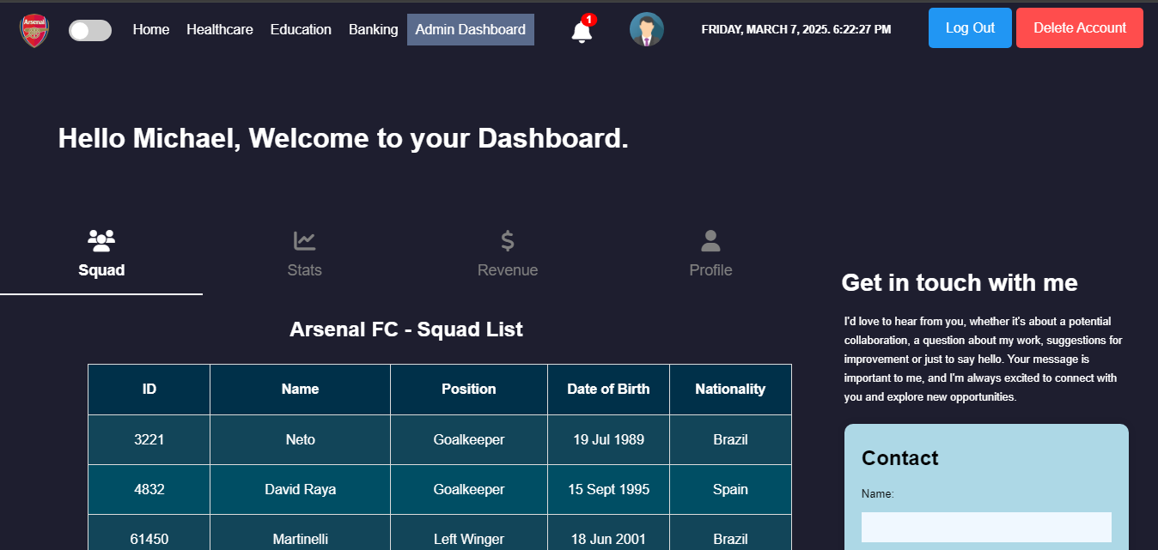Screen dimensions: 1158x550
Task: Click the user profile avatar picture
Action: (646, 28)
